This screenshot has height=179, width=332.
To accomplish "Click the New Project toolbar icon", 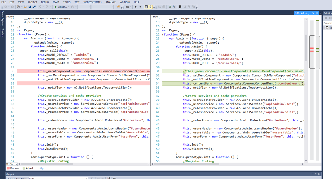I will coord(18,7).
